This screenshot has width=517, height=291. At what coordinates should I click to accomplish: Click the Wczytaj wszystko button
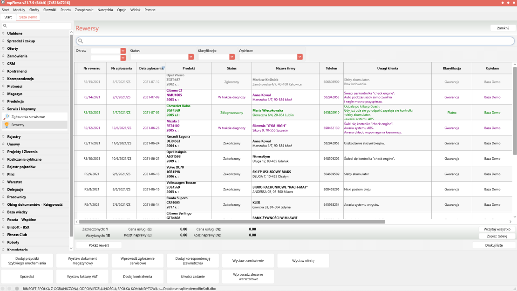tap(497, 229)
